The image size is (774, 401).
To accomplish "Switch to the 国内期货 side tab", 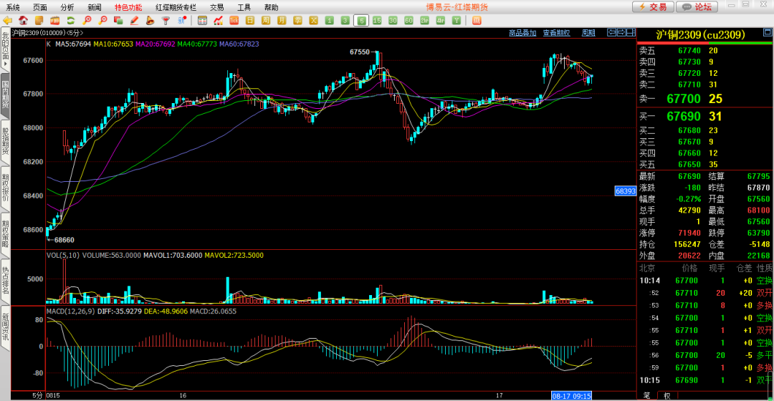I will [x=6, y=95].
